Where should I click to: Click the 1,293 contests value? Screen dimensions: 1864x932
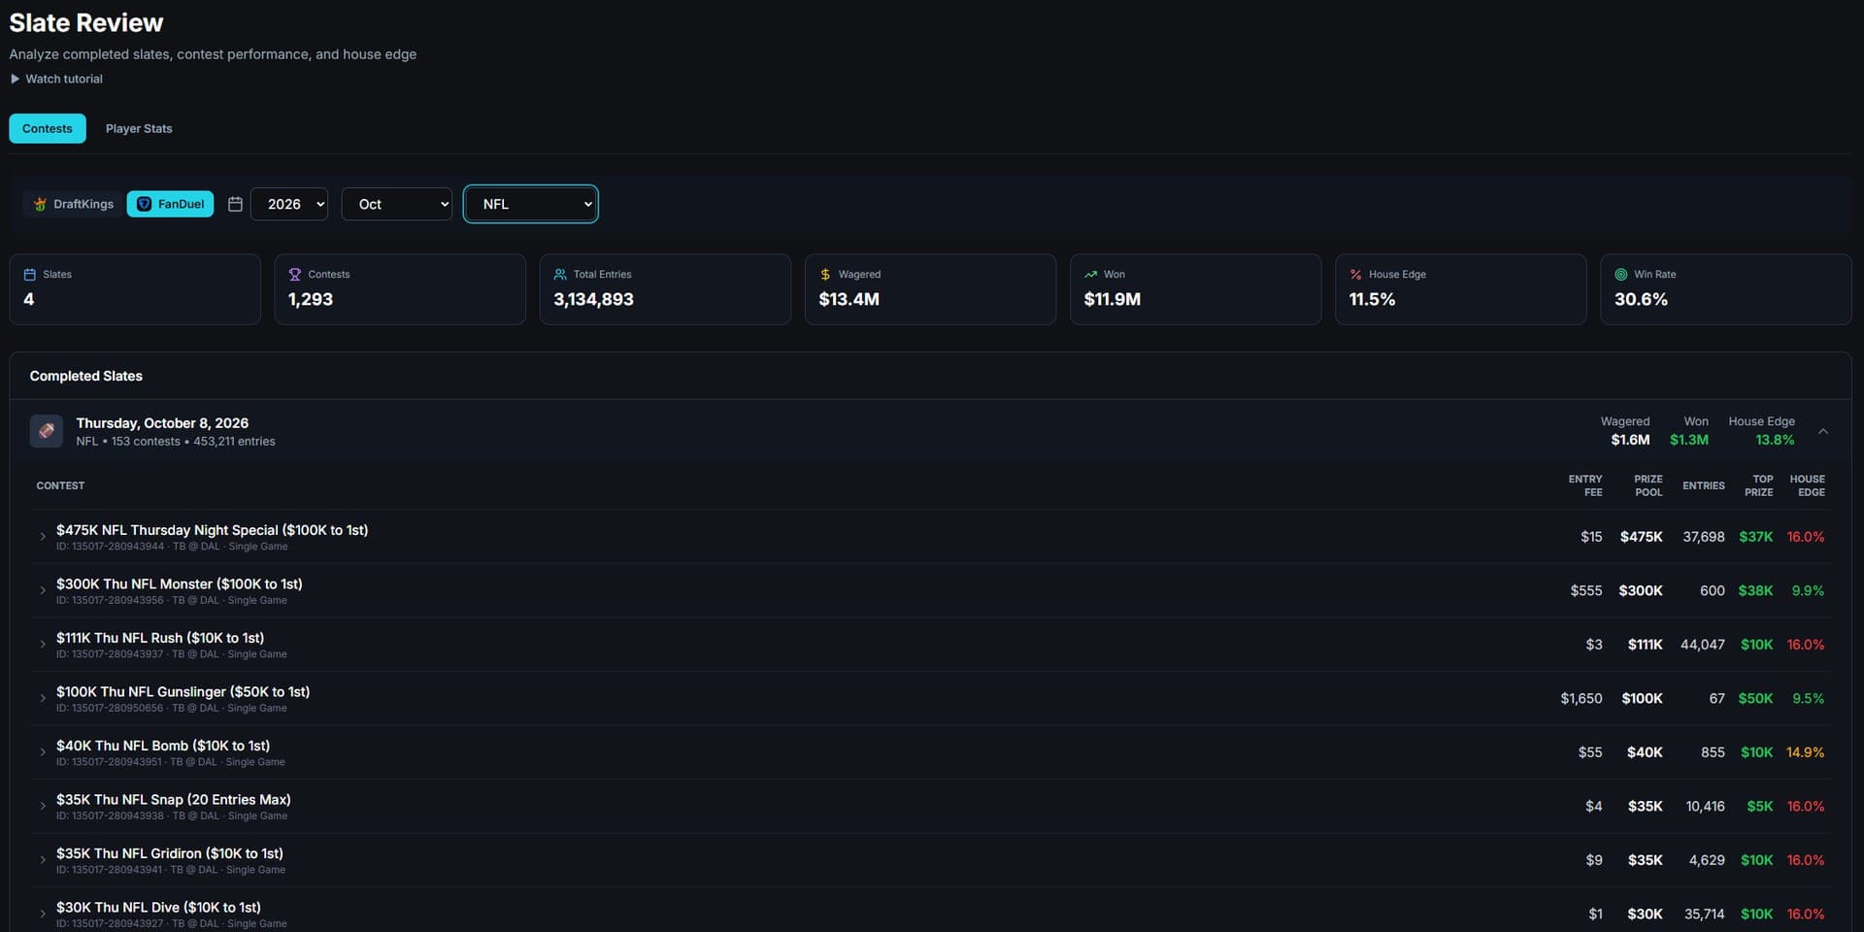(311, 299)
